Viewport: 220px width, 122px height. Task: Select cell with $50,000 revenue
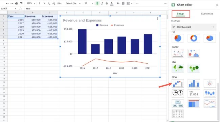33,20
